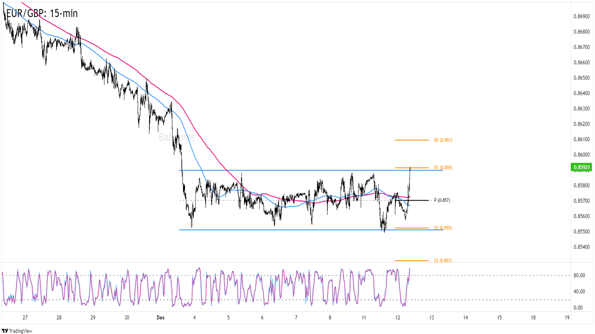Select the S1 (0.855) support label
The image size is (595, 334).
pyautogui.click(x=443, y=228)
